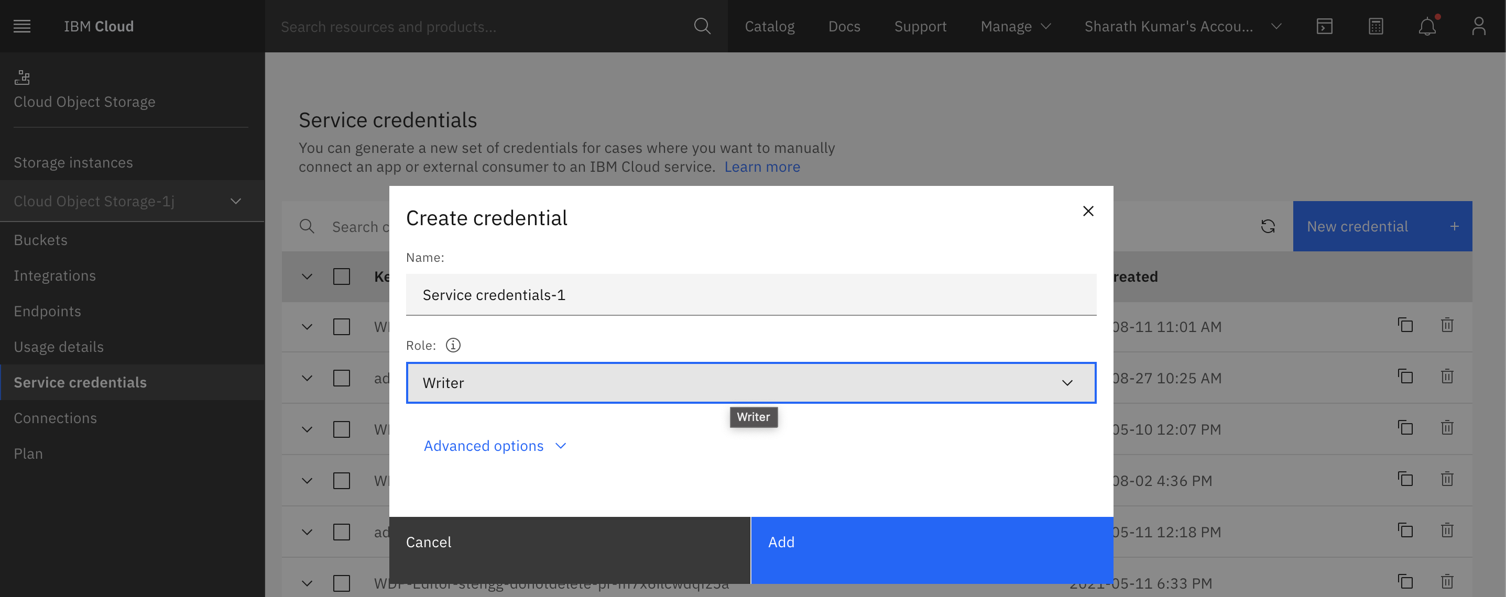Delete credential created at 10:25 AM

click(x=1447, y=377)
